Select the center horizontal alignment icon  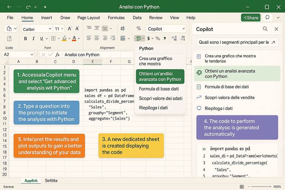coord(97,38)
